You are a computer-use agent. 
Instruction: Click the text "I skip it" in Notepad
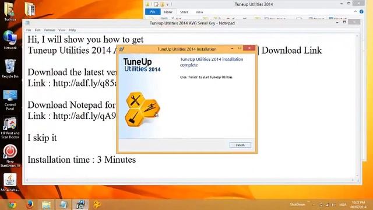click(43, 138)
